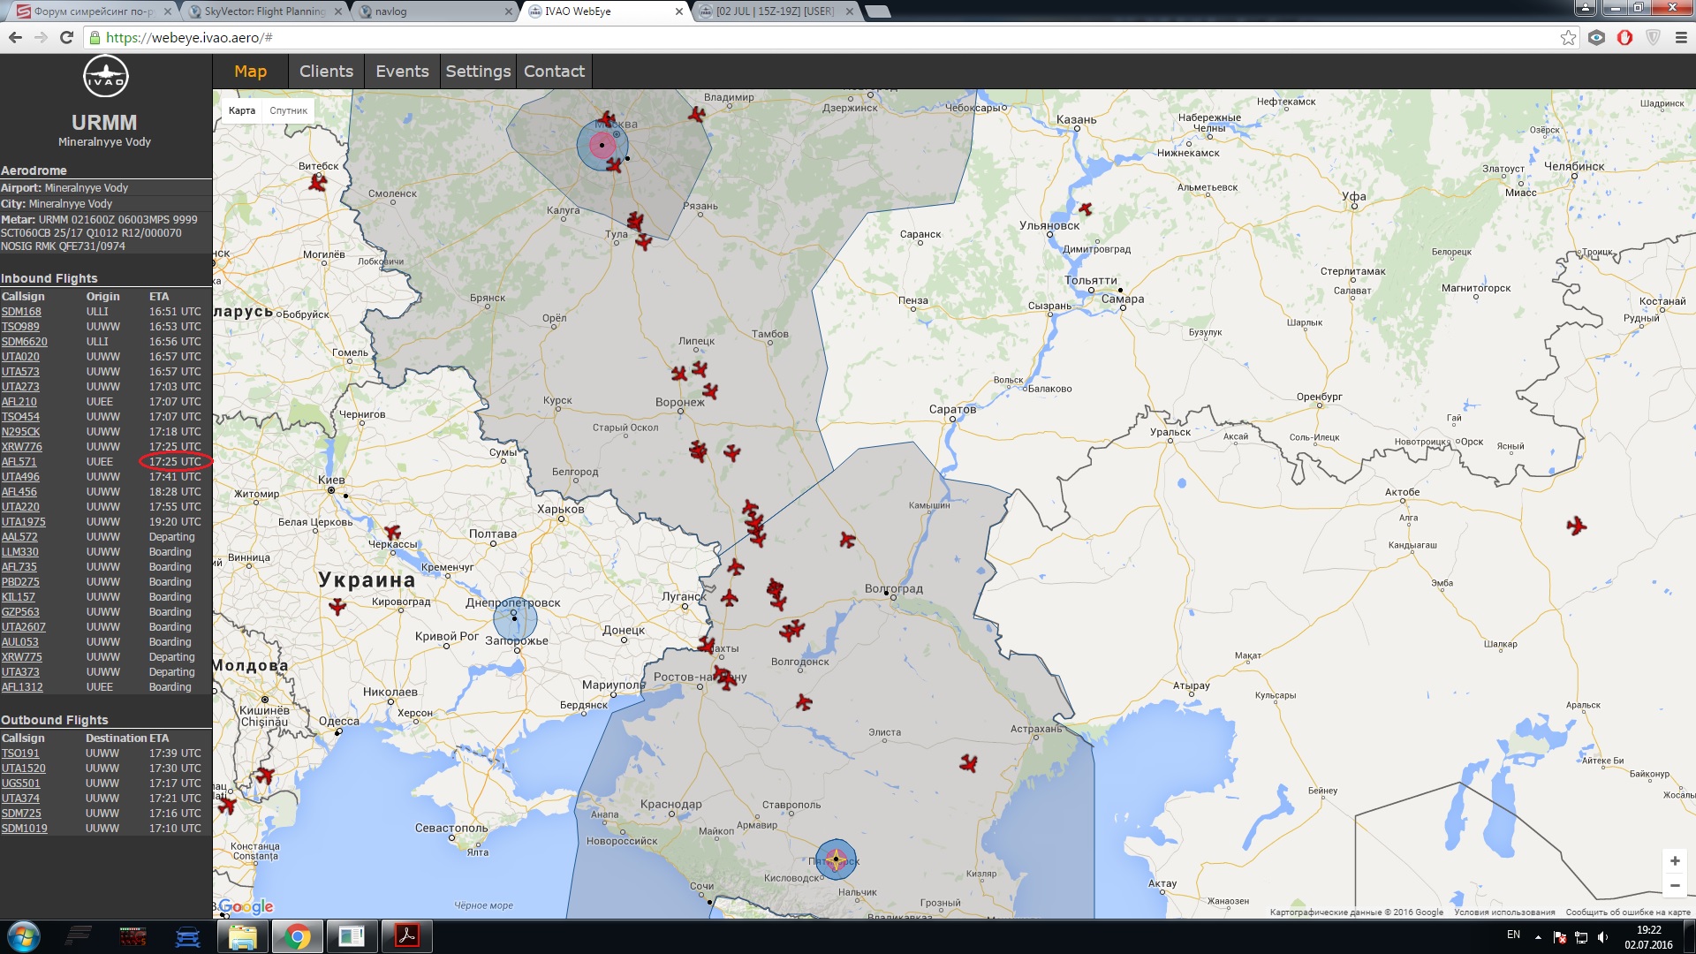Select the Карта map type

(x=241, y=110)
